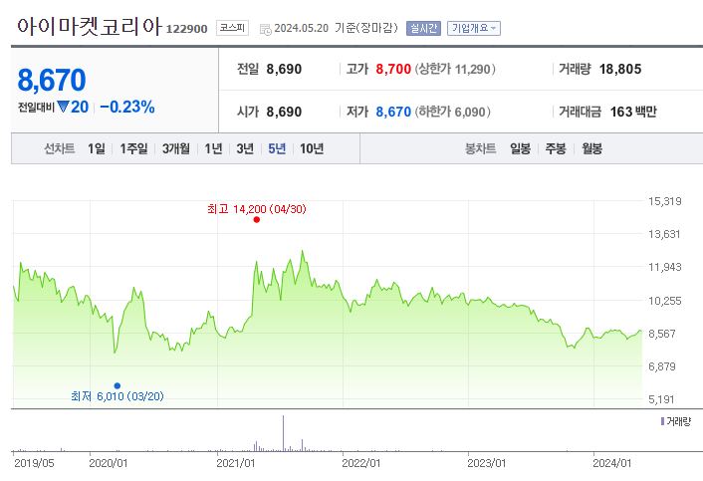Click the 최저 6,010 (03/20) label
Image resolution: width=703 pixels, height=481 pixels.
click(x=117, y=396)
